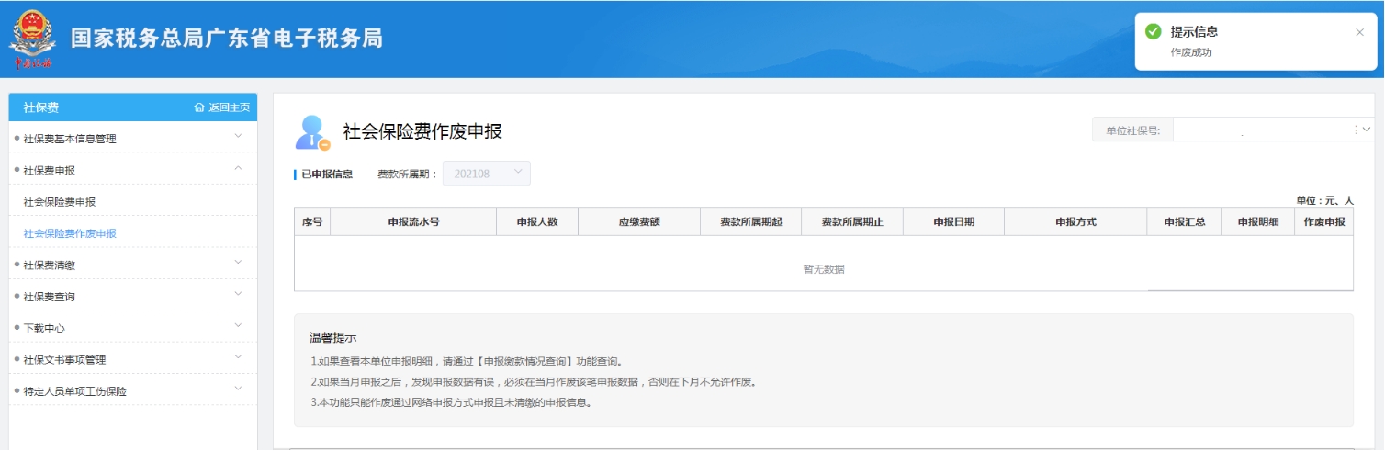Collapse the 社保费申报 menu section

tap(238, 169)
